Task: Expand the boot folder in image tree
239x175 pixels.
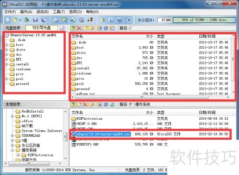Action: pyautogui.click(x=7, y=45)
